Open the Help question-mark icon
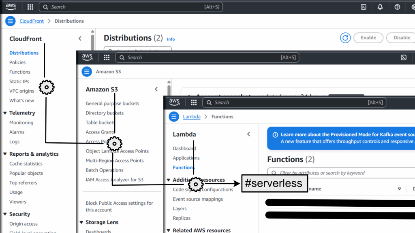The image size is (415, 233). click(x=397, y=7)
